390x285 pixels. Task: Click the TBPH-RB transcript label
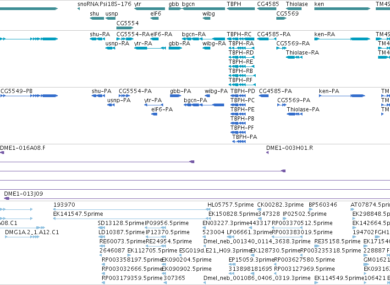point(241,71)
